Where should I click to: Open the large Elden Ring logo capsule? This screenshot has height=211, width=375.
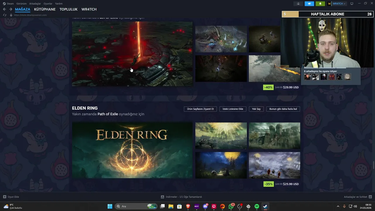[132, 150]
